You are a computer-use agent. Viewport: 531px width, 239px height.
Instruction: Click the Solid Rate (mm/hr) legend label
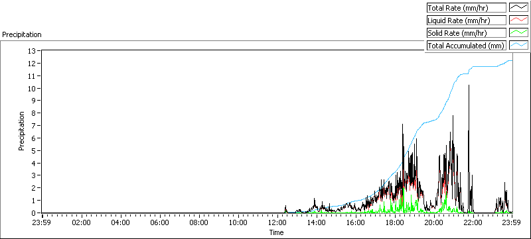(x=467, y=33)
